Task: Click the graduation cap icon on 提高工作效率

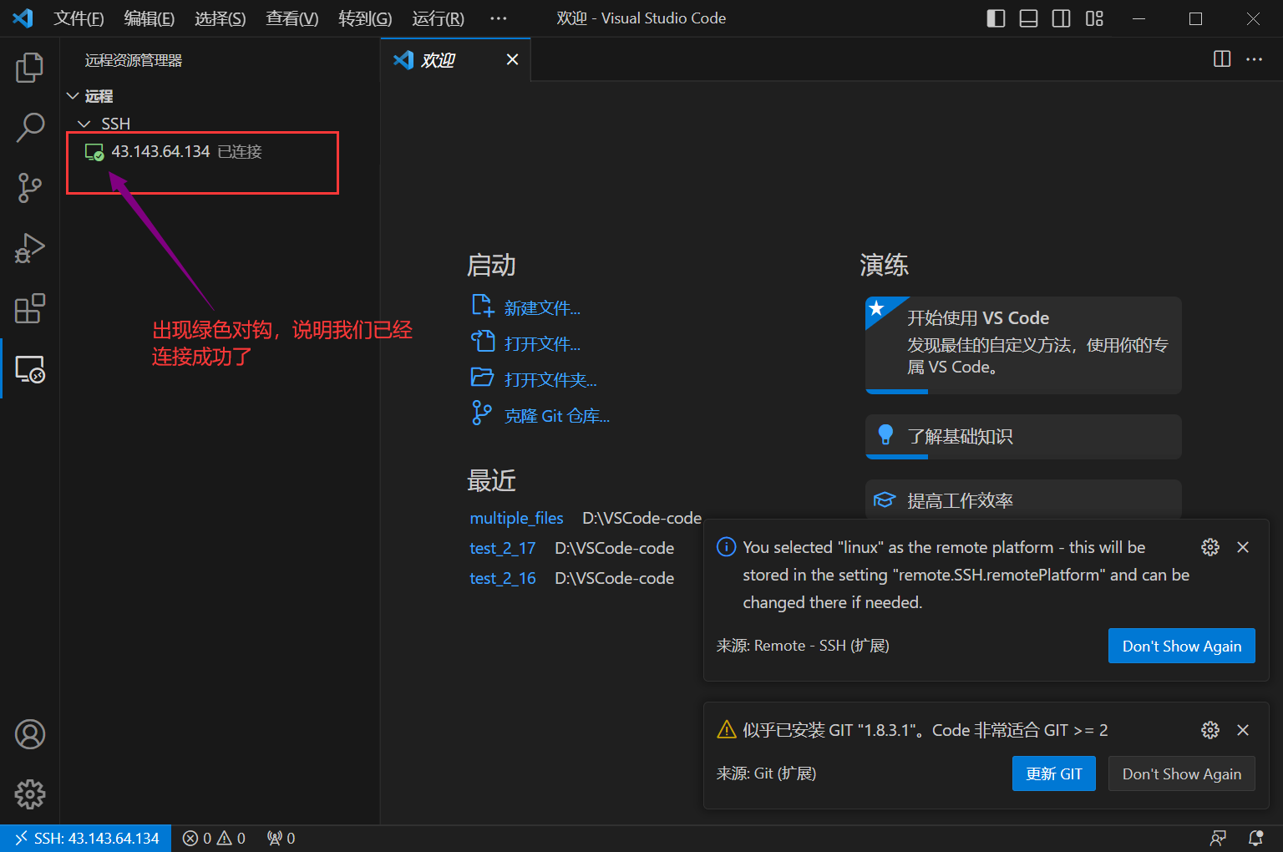Action: click(885, 500)
